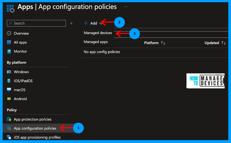
Task: Click the All apps grid icon
Action: (x=9, y=42)
